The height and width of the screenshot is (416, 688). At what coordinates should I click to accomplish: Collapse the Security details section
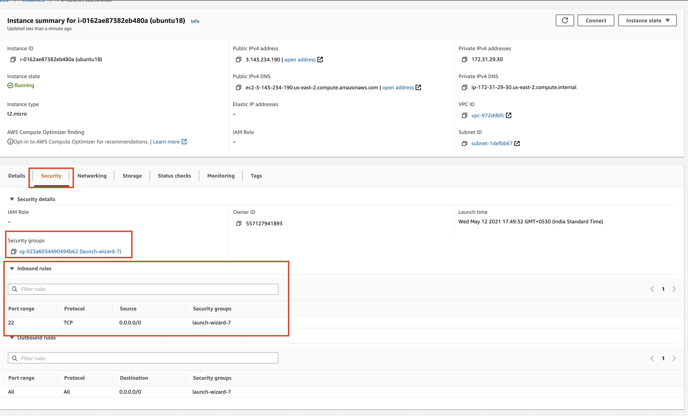click(12, 199)
